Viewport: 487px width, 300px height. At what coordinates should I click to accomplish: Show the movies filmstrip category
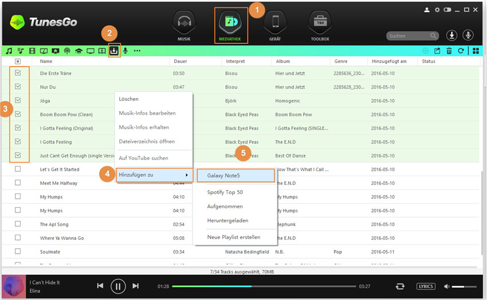tap(32, 51)
